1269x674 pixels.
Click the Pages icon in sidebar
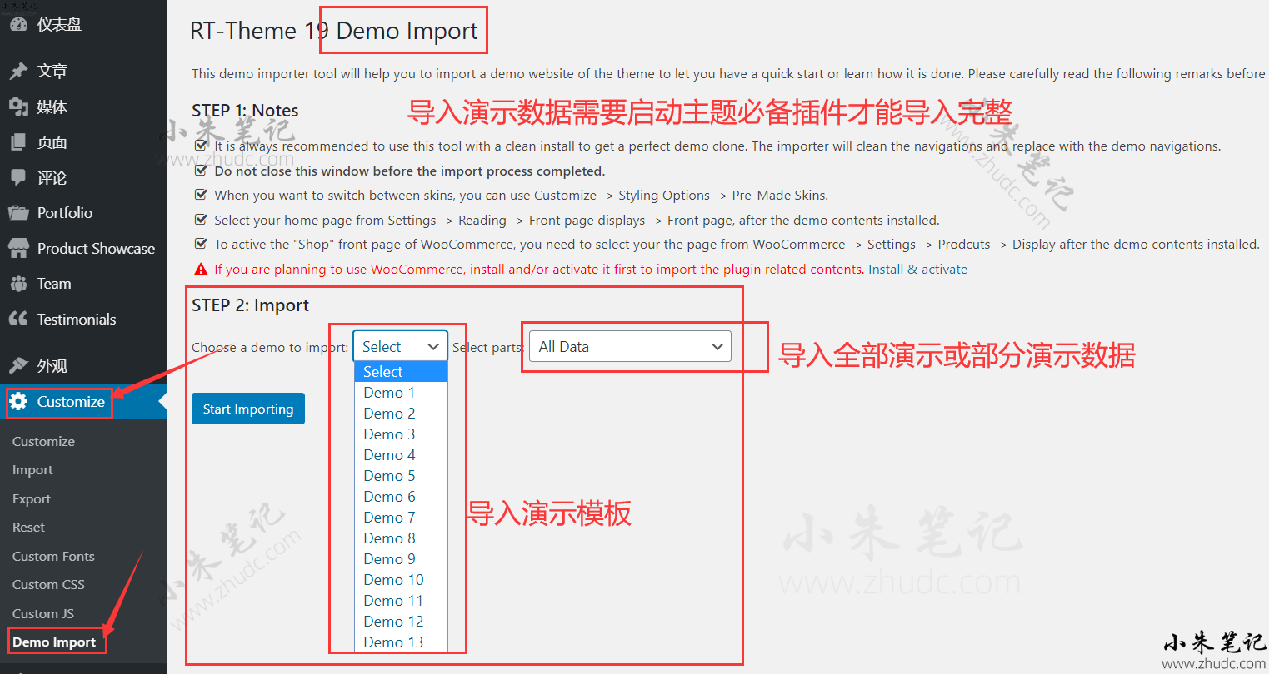[18, 142]
